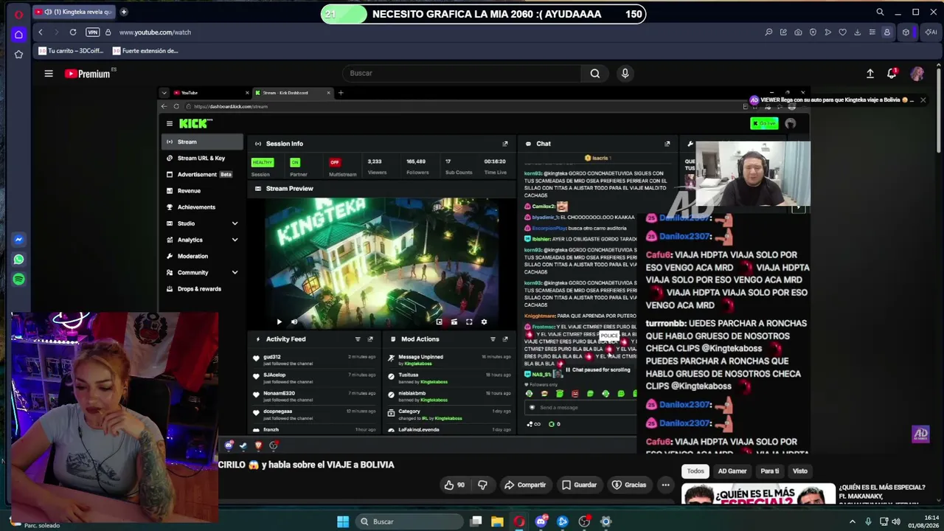Open the Settings gear taskbar app
Image resolution: width=944 pixels, height=531 pixels.
[606, 521]
